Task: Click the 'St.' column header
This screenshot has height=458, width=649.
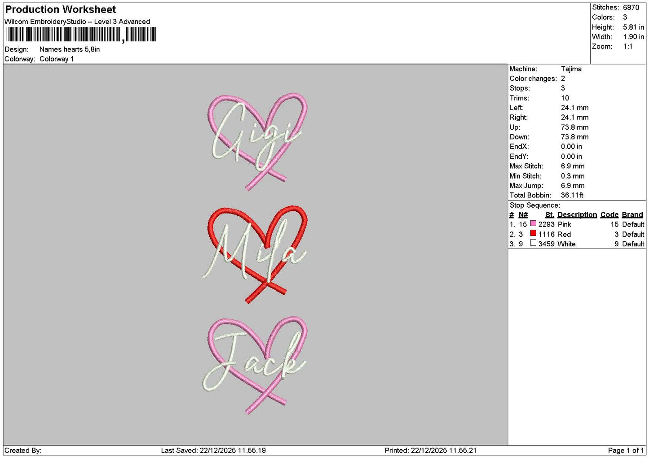Action: coord(549,215)
